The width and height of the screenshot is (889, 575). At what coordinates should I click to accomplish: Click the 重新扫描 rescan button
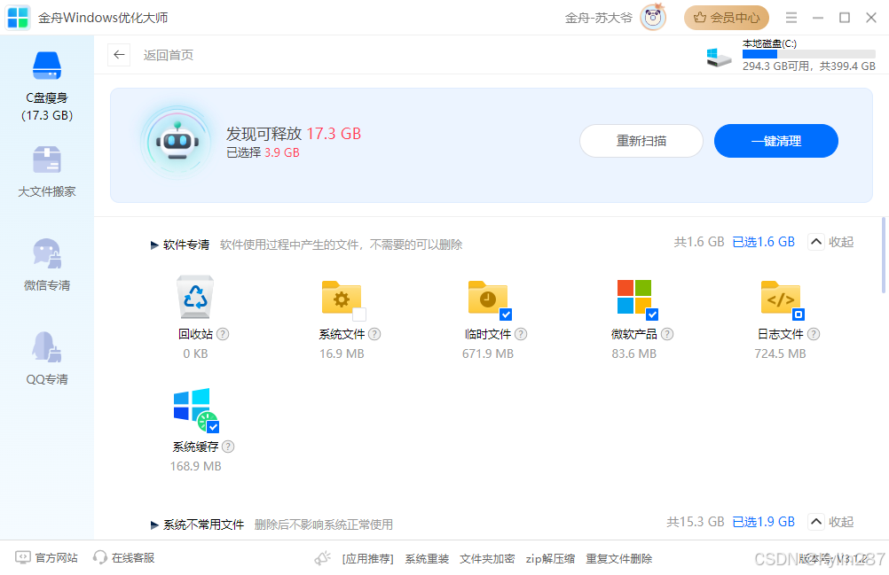pos(641,141)
